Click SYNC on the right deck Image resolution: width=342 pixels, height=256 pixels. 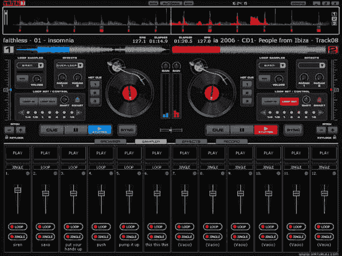point(293,130)
